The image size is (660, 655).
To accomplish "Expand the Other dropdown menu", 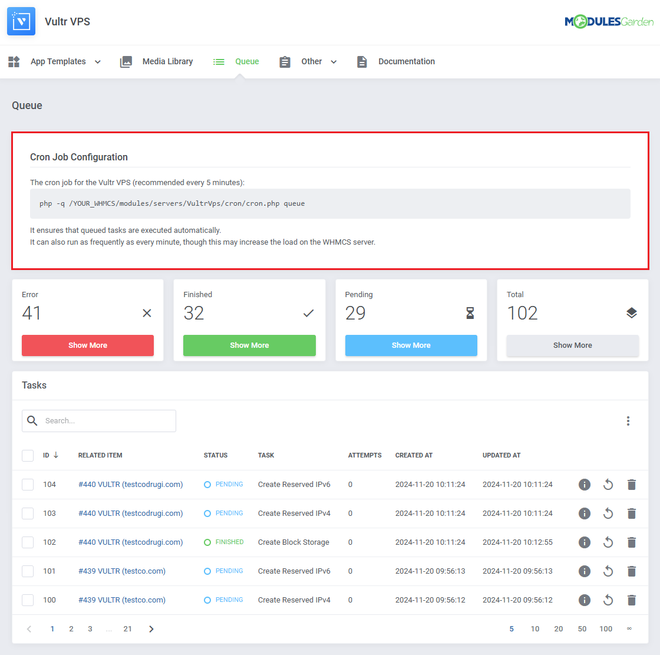I will tap(334, 62).
